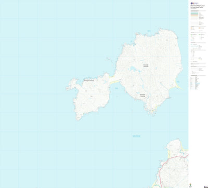Screen dimensions: 208x188
Task: Click the large blue loch on the eastern island
Action: coord(134,69)
